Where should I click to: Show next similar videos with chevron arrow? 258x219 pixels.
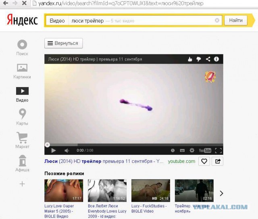[221, 193]
